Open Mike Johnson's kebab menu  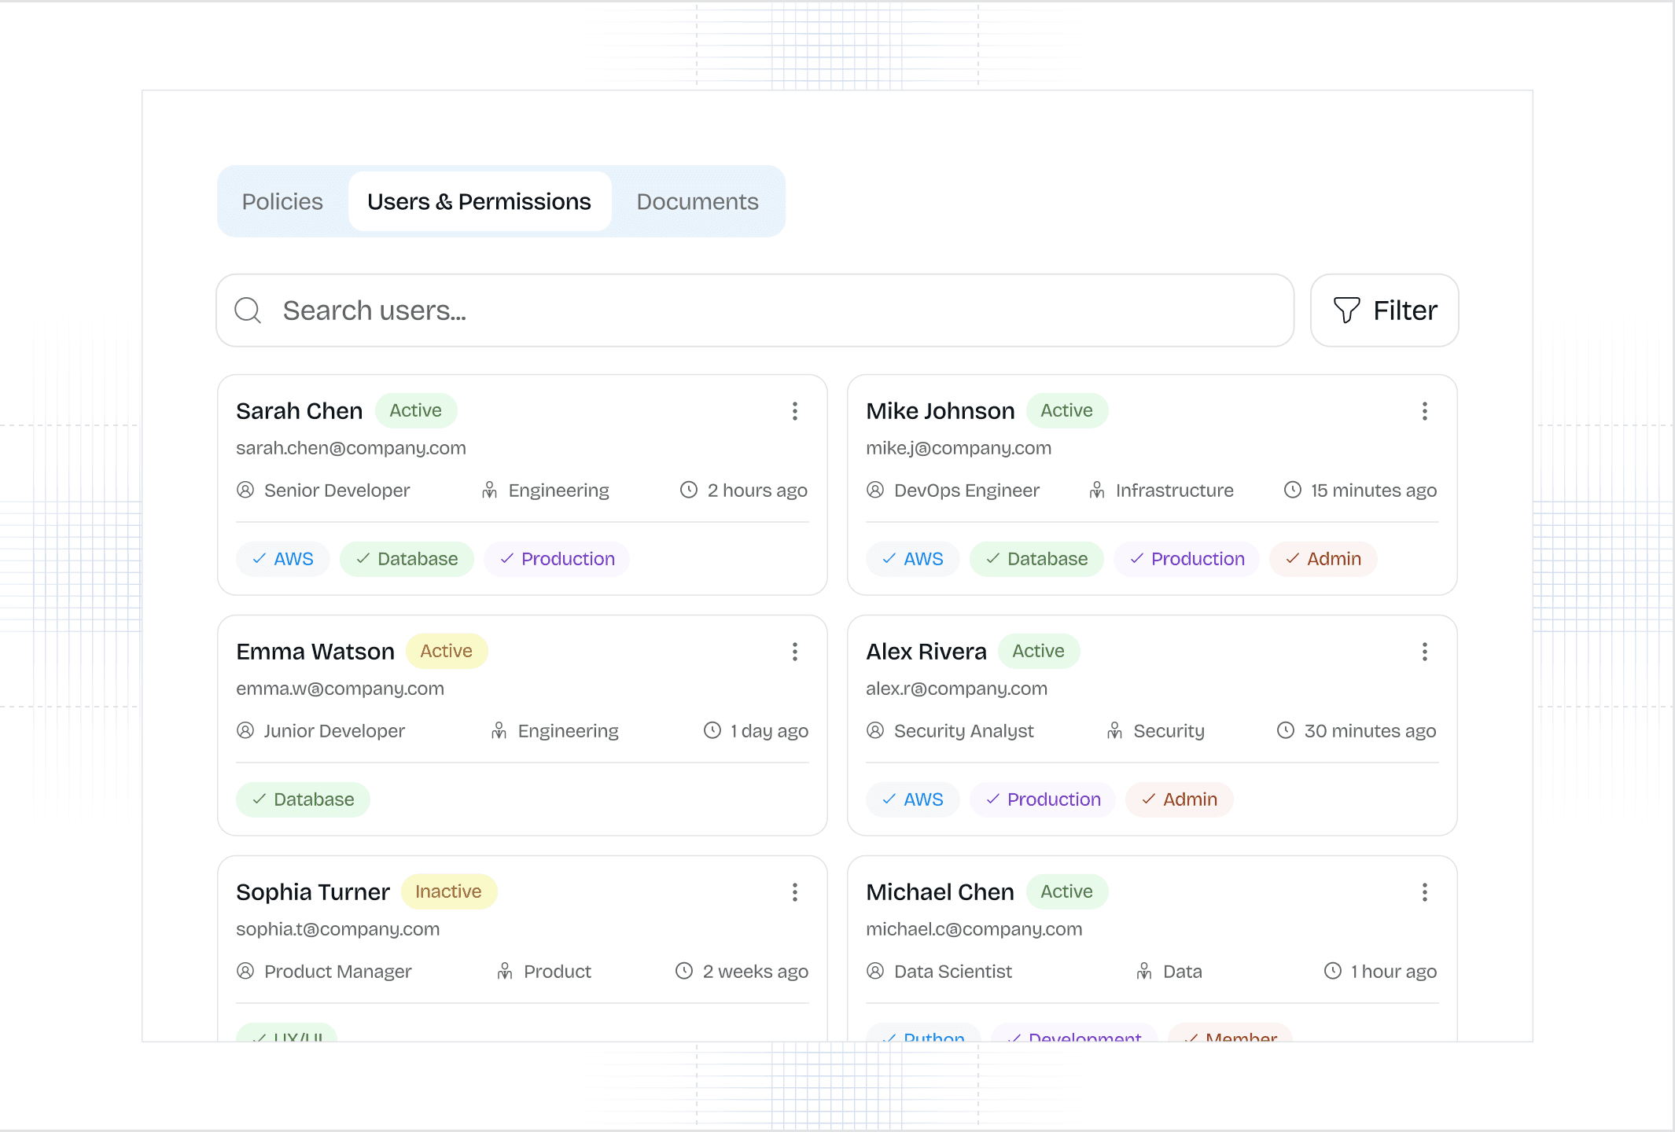[1424, 411]
